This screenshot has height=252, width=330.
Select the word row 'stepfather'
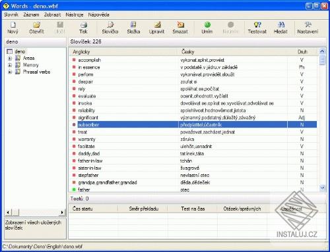coord(193,175)
